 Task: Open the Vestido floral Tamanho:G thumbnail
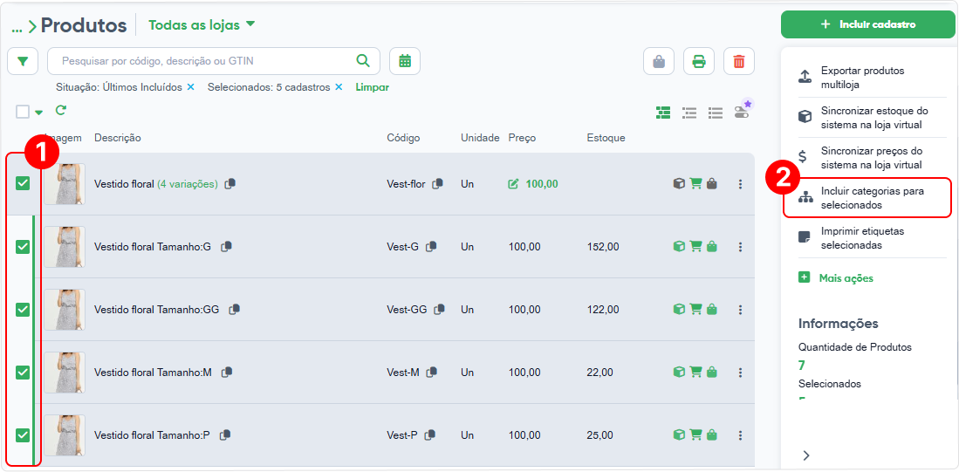(x=65, y=247)
